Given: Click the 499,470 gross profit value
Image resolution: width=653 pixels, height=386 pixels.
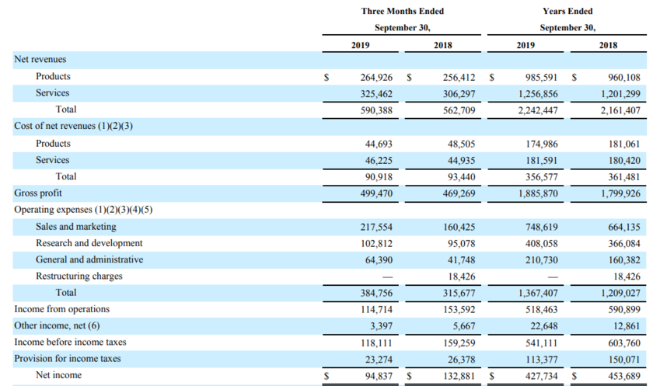Looking at the screenshot, I should [x=376, y=193].
